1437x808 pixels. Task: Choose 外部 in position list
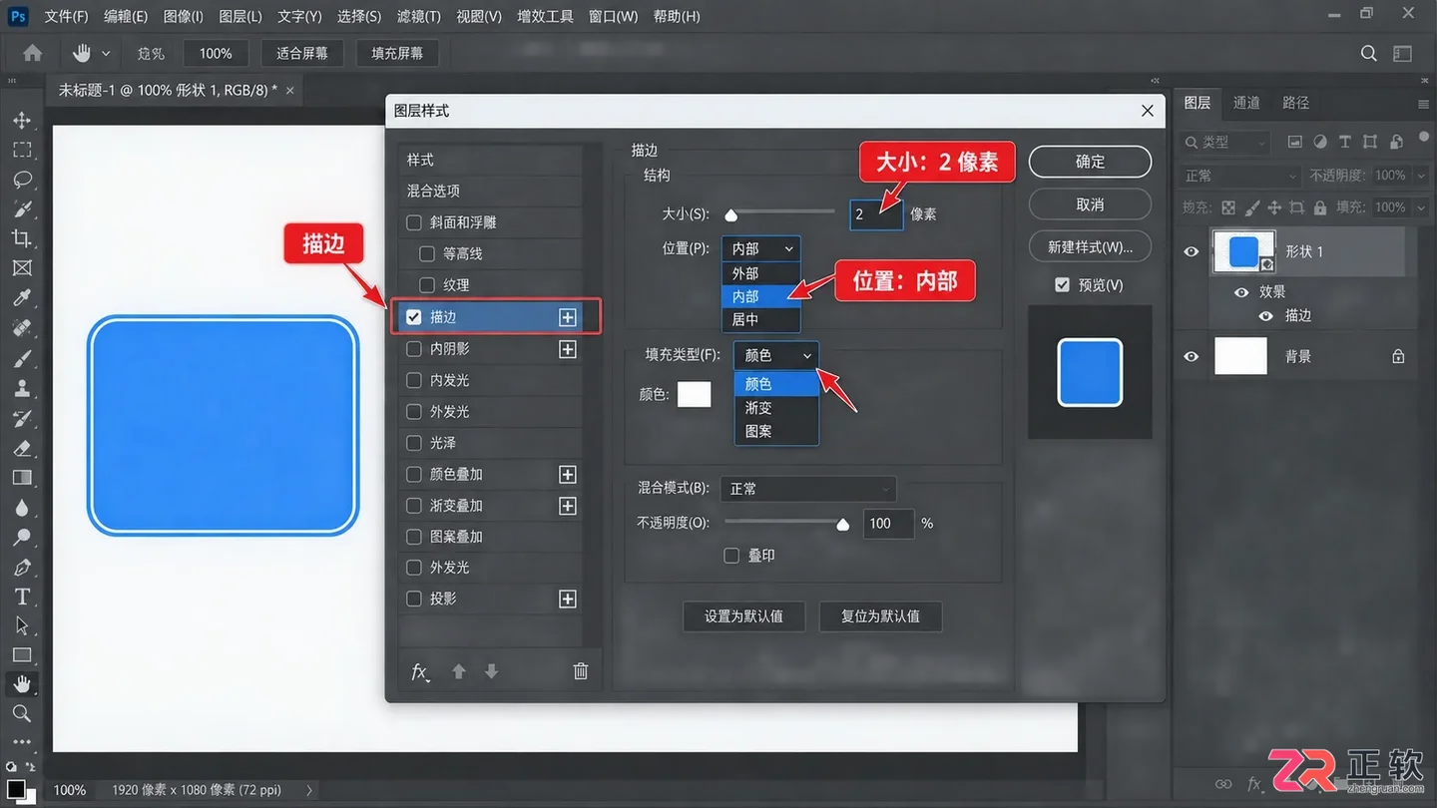coord(760,273)
